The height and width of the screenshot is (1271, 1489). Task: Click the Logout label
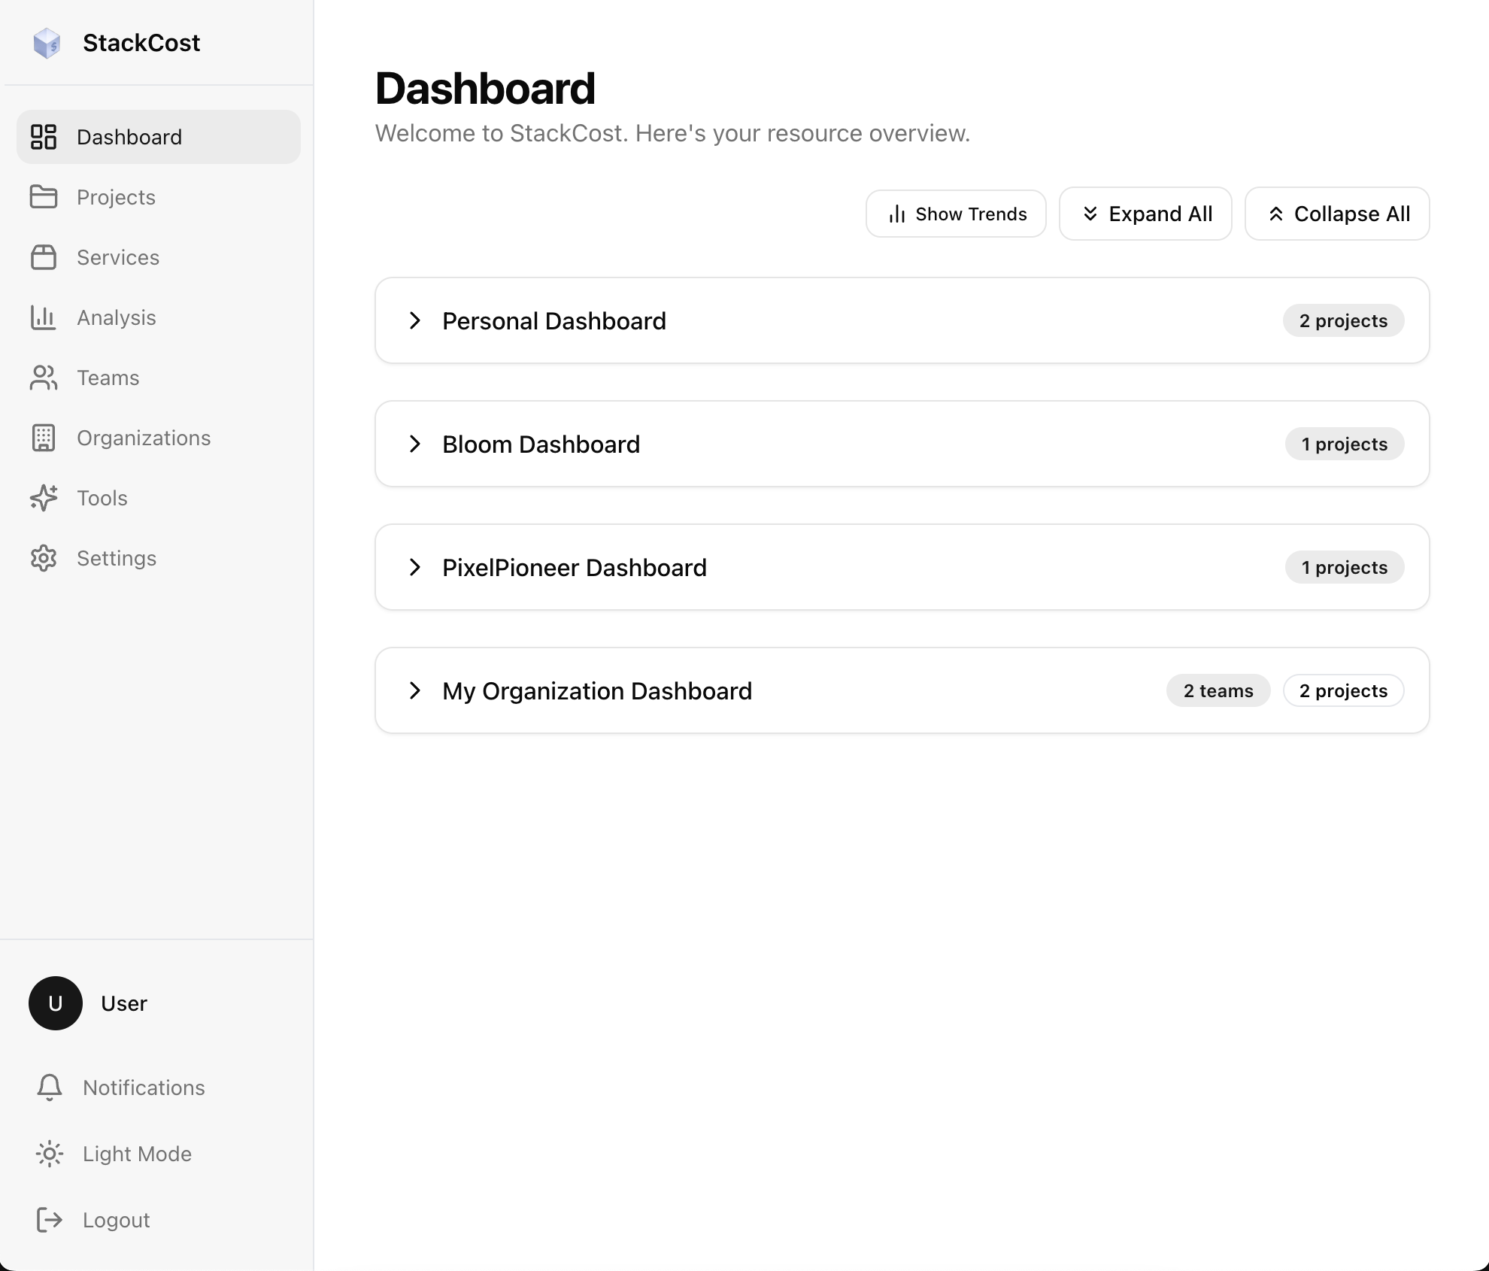point(117,1220)
